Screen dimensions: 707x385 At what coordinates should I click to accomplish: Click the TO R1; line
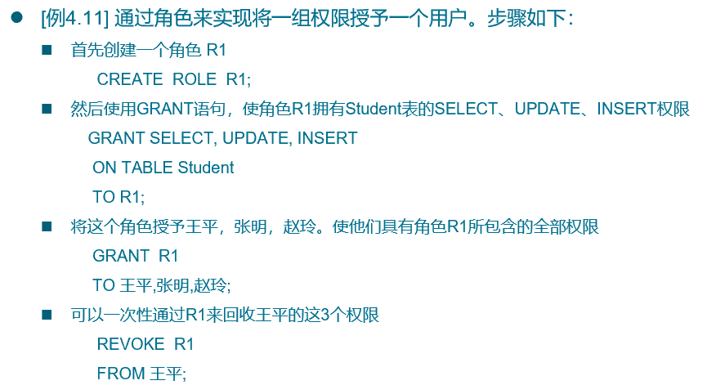pyautogui.click(x=118, y=197)
